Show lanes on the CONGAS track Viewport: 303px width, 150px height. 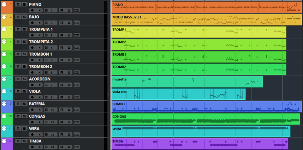coord(77,122)
